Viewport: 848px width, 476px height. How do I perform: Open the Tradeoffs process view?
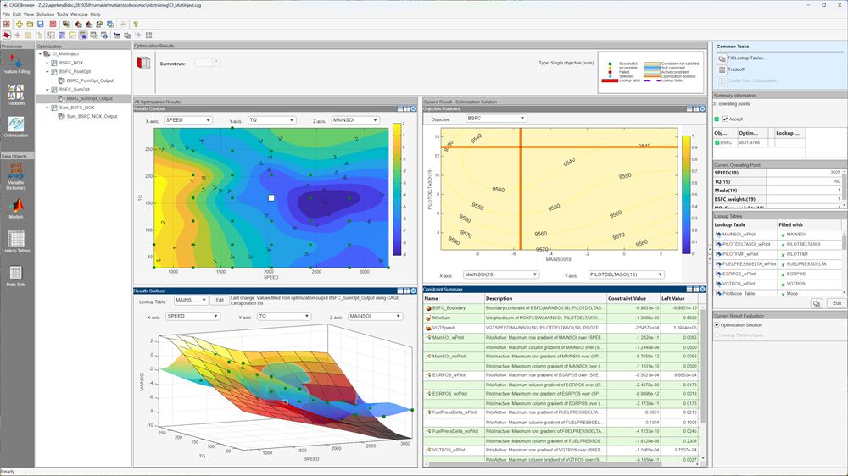pyautogui.click(x=16, y=94)
